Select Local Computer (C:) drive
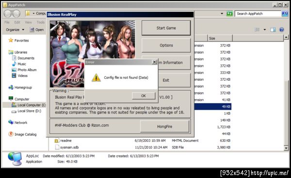The image size is (291, 178). coord(32,105)
